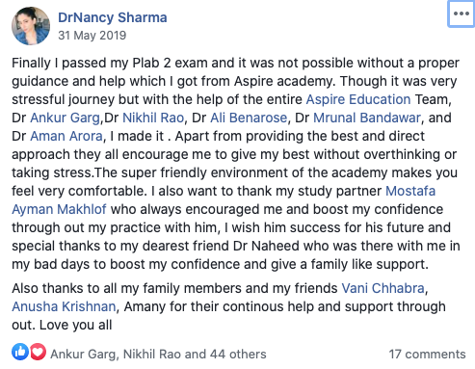Open the Aspire Education page link
Viewport: 475px width, 369px height.
point(358,99)
